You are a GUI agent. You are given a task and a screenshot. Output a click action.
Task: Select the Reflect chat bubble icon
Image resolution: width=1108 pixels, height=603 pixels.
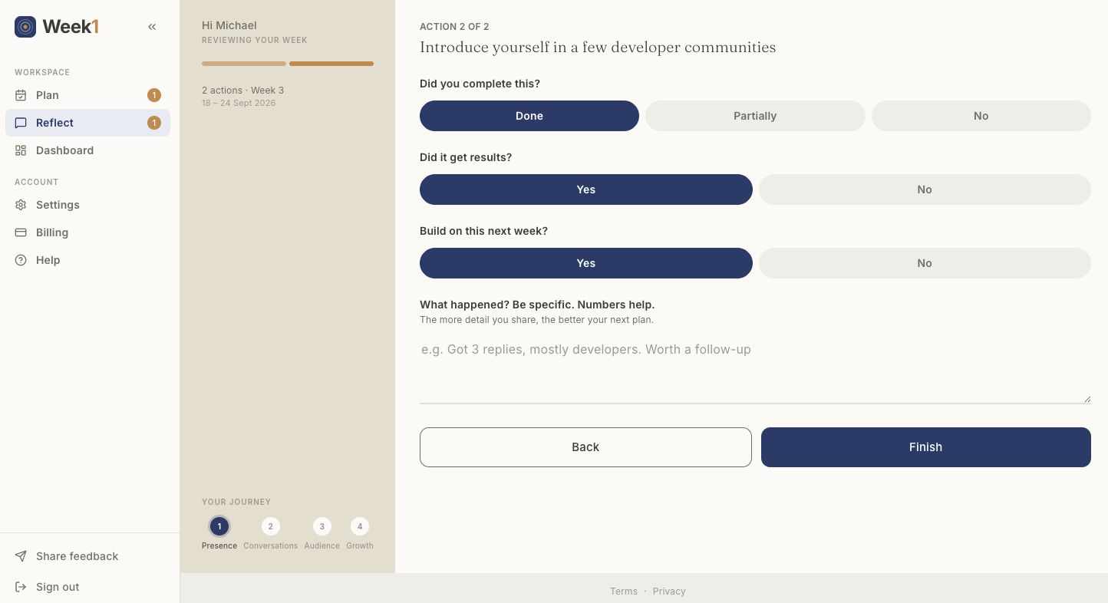point(21,123)
